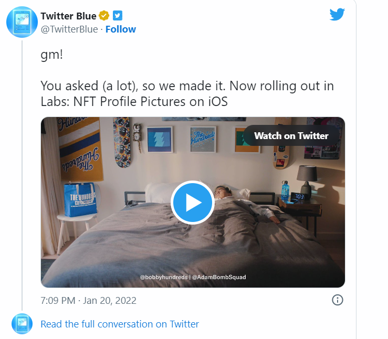This screenshot has height=339, width=388.
Task: Click the blue Twitter square badge beside name
Action: [x=118, y=16]
